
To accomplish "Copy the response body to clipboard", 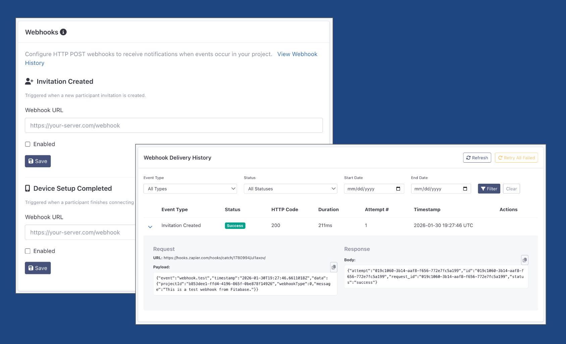I will click(525, 260).
